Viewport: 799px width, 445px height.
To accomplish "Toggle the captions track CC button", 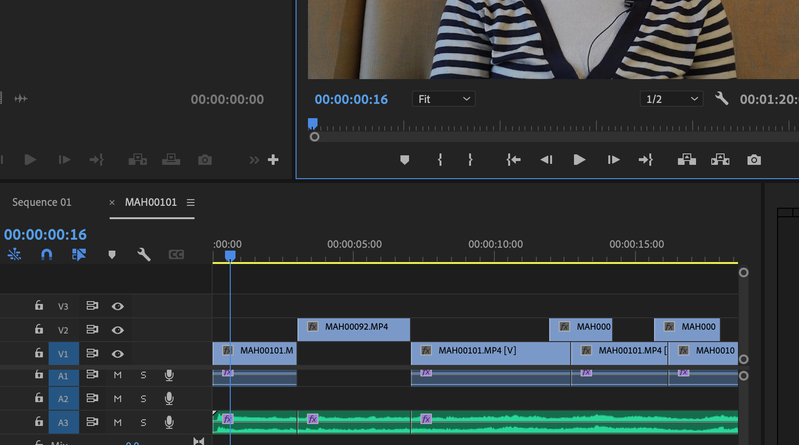I will pyautogui.click(x=176, y=254).
